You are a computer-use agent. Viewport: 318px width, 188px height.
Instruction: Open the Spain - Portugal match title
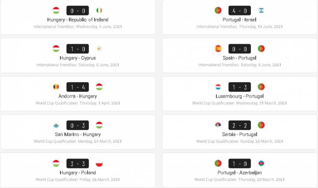(x=239, y=58)
